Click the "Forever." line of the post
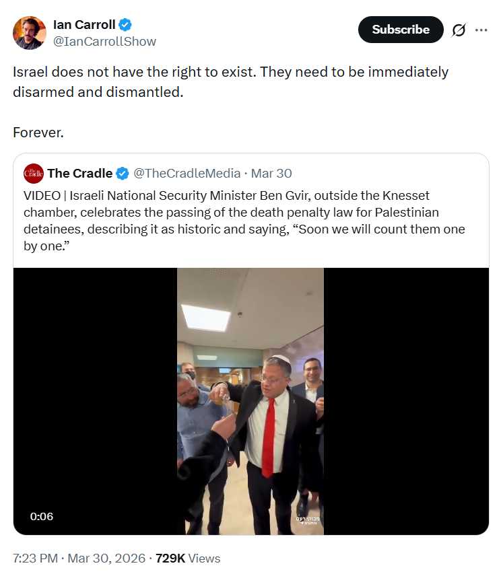The height and width of the screenshot is (576, 501). [38, 132]
